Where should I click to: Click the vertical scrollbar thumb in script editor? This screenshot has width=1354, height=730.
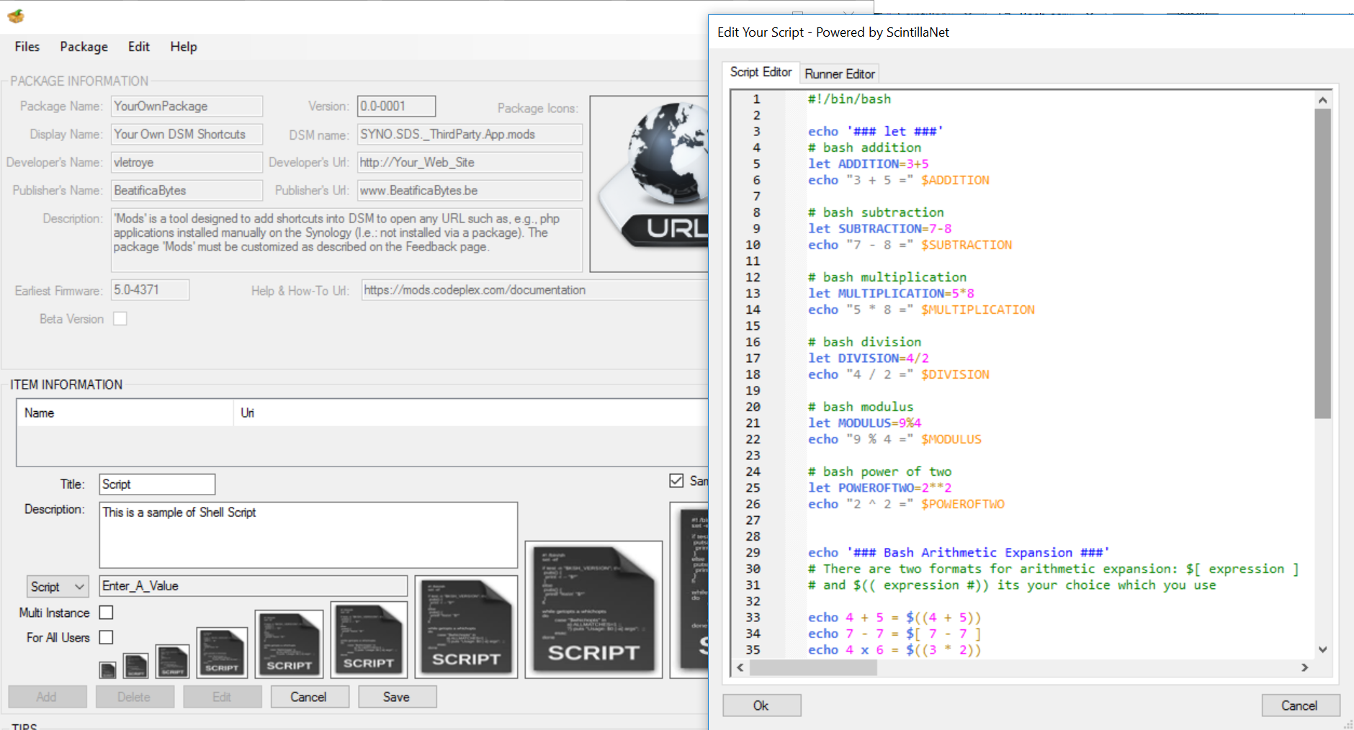(1322, 263)
